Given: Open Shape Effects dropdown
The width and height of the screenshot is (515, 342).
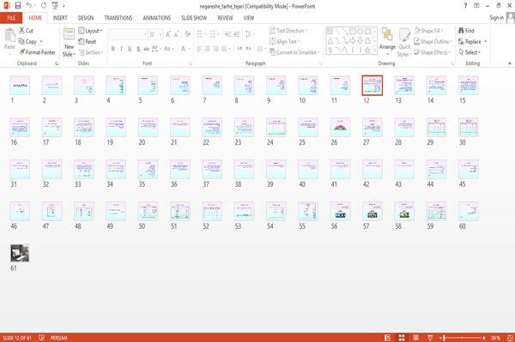Looking at the screenshot, I should pyautogui.click(x=433, y=52).
